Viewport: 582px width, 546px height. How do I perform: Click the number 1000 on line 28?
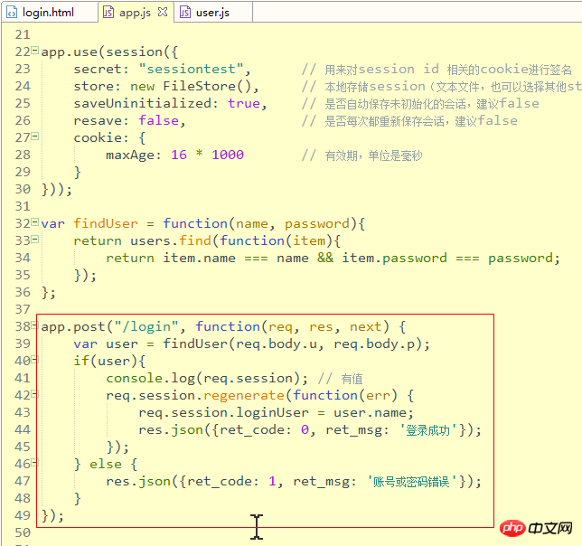click(x=228, y=155)
